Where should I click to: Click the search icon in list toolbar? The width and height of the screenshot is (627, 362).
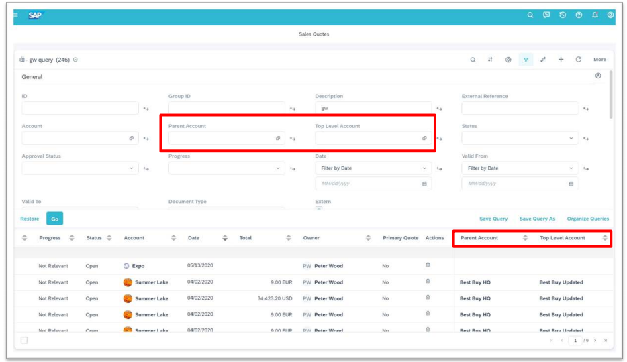click(473, 60)
